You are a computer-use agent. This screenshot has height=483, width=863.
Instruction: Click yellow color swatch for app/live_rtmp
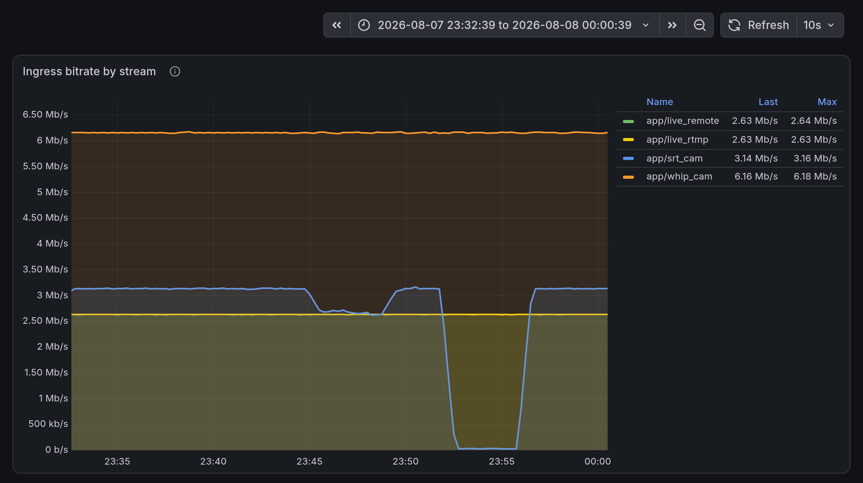628,140
